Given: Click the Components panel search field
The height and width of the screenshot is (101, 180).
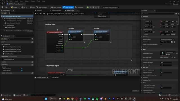Looking at the screenshot, I should click(x=21, y=13).
